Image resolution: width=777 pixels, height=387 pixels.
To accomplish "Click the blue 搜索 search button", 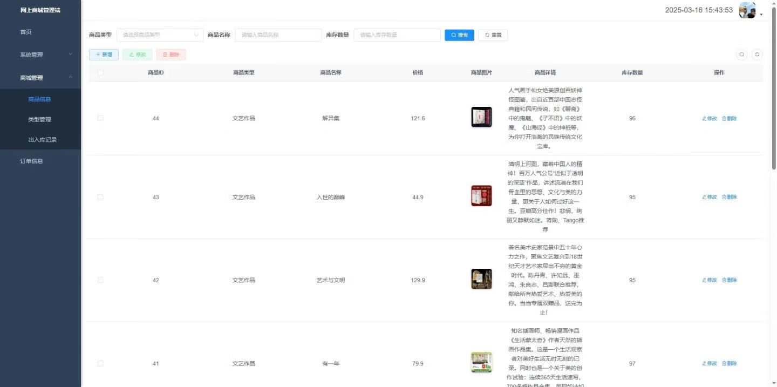I will (x=459, y=35).
